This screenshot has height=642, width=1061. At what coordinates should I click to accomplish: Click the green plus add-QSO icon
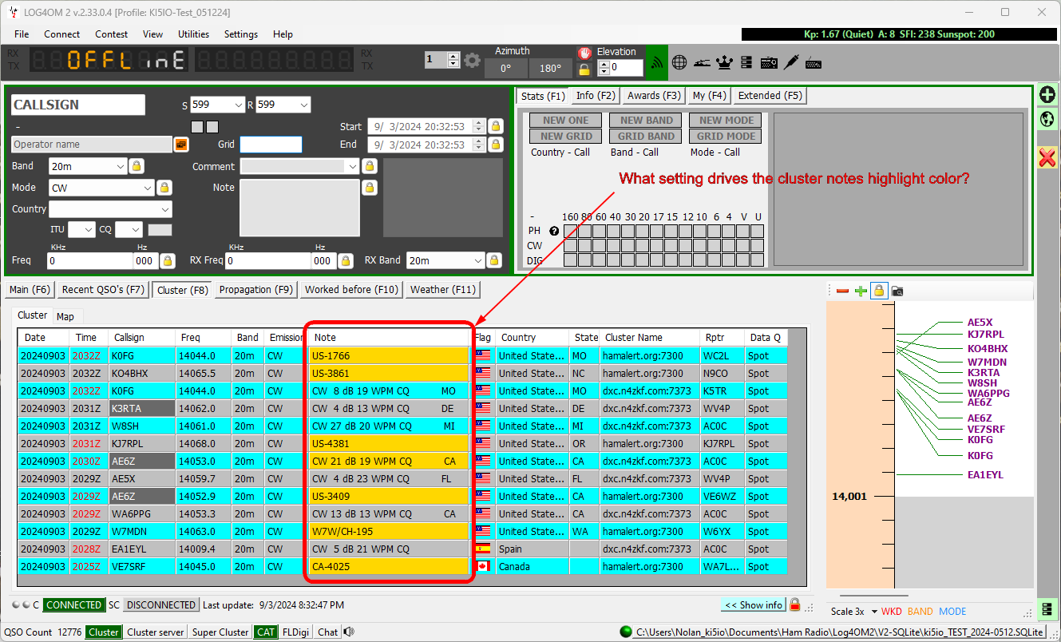pyautogui.click(x=1047, y=95)
